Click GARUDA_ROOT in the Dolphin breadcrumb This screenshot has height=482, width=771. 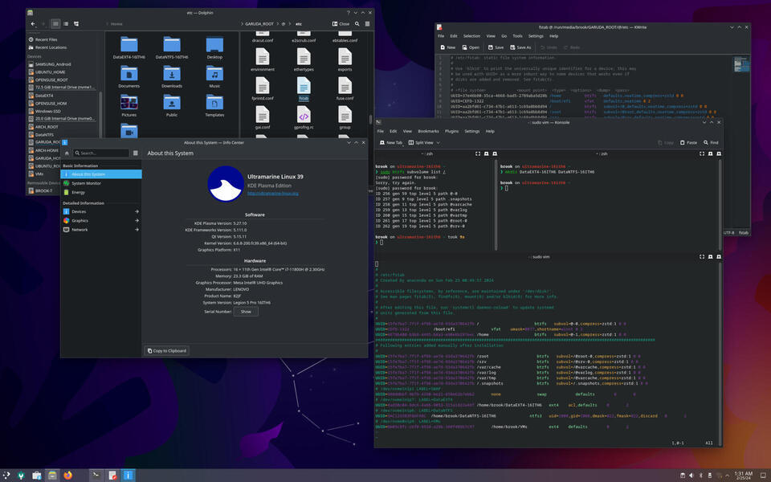pyautogui.click(x=259, y=23)
